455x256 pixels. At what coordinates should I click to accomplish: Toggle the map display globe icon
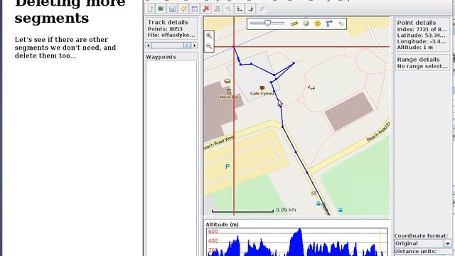click(306, 23)
